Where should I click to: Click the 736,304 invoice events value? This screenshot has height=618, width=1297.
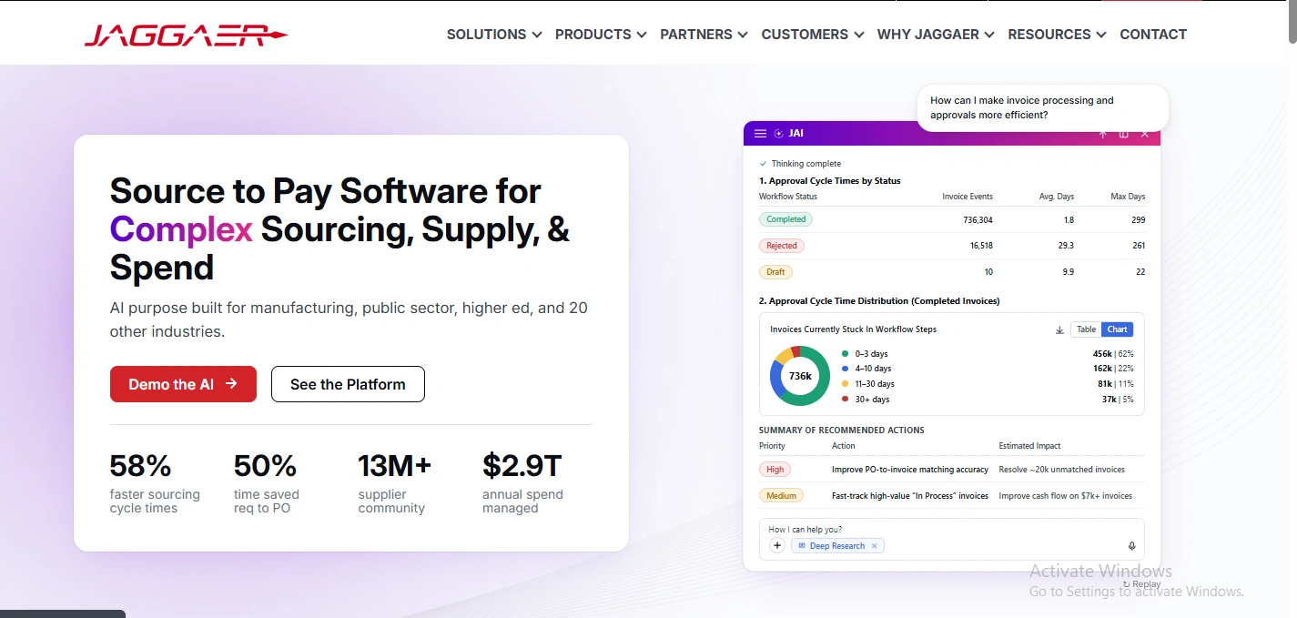click(978, 219)
